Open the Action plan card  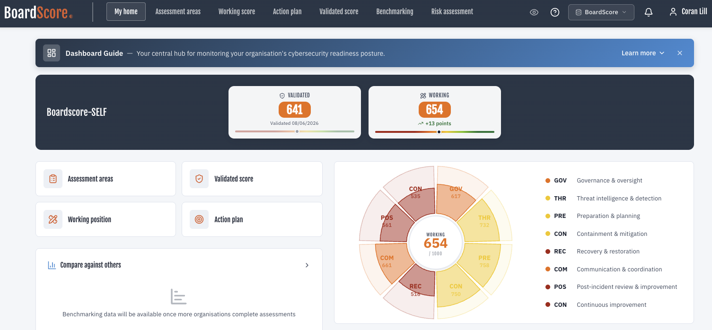252,219
